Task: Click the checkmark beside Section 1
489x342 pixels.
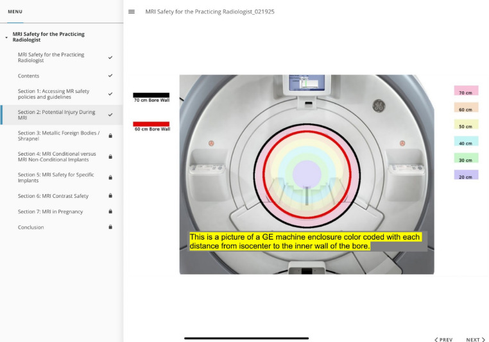Action: [110, 94]
